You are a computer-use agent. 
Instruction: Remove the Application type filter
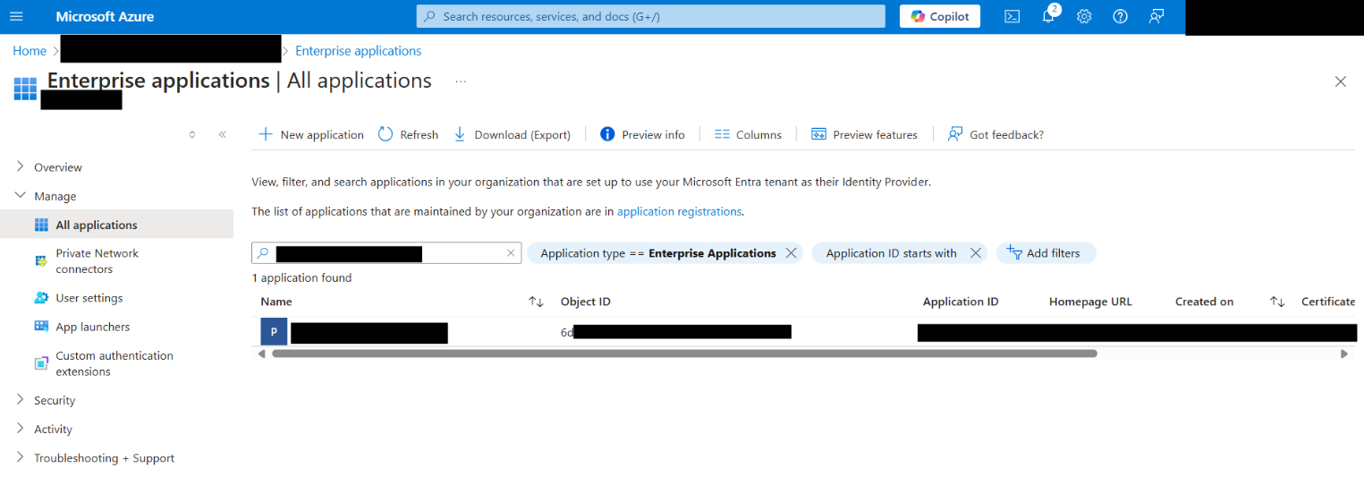click(791, 253)
